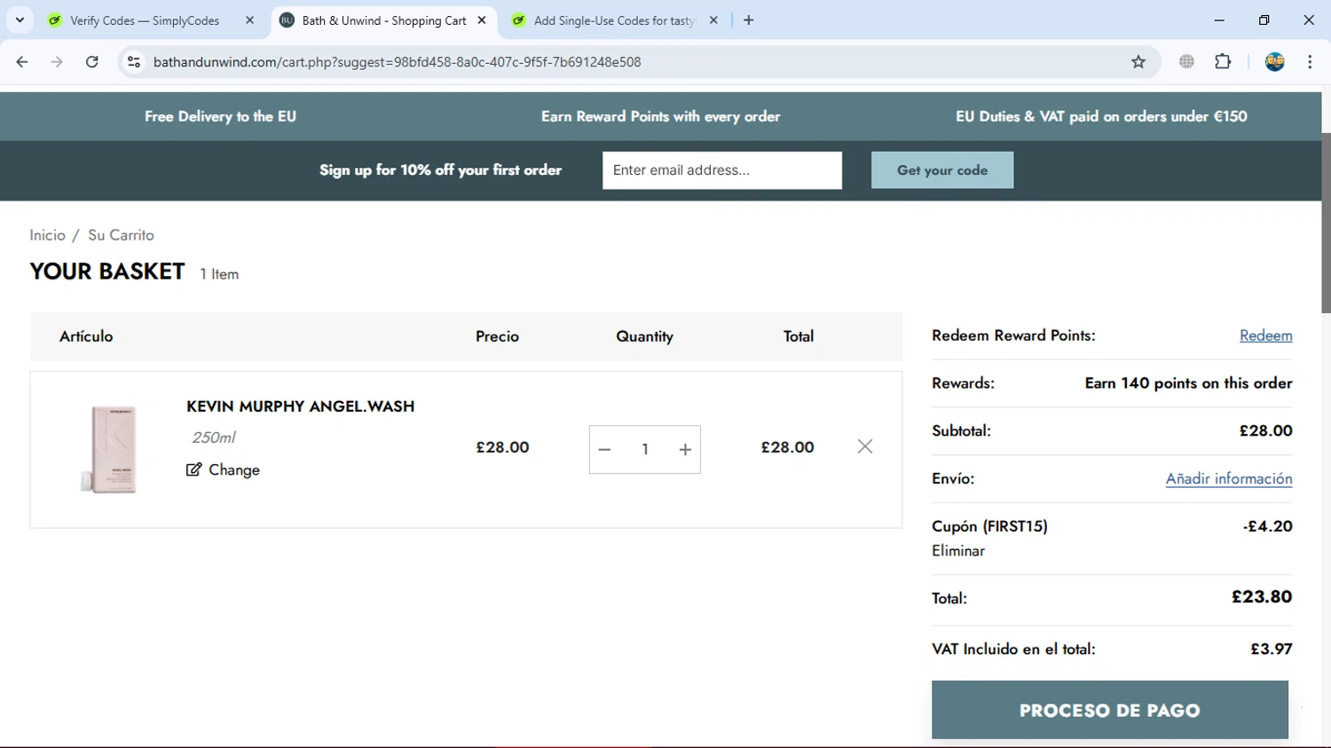
Task: Click the quantity value field
Action: [645, 450]
